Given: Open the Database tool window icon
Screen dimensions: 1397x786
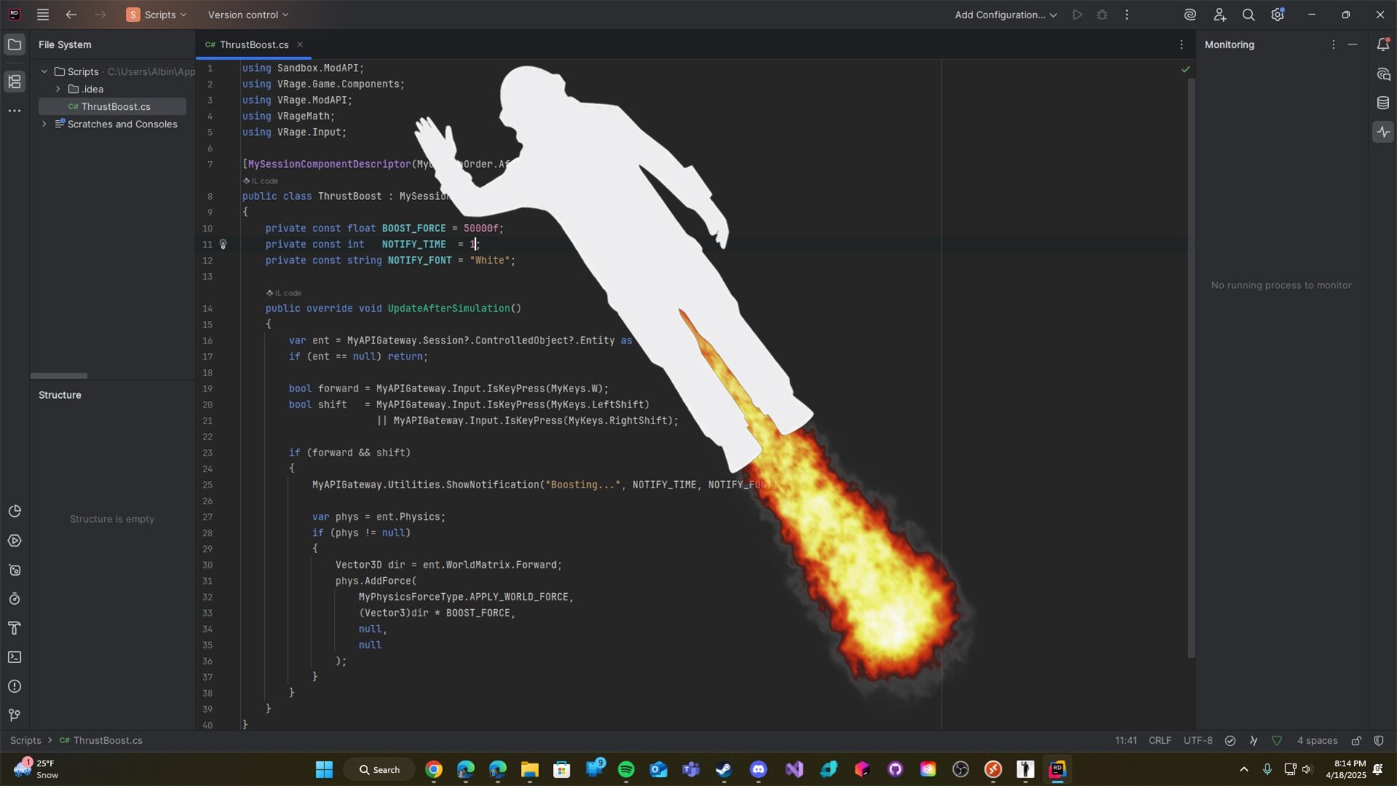Looking at the screenshot, I should point(1383,103).
